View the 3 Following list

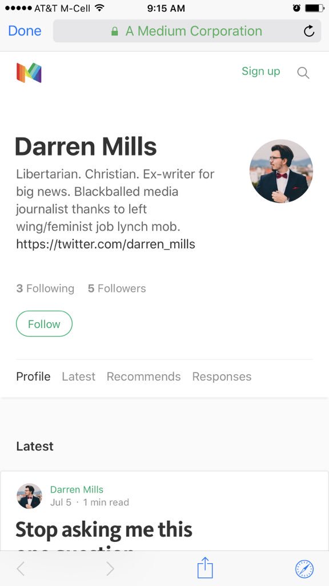(x=45, y=288)
